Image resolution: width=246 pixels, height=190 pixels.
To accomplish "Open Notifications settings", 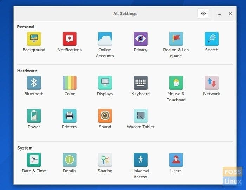I will (x=70, y=39).
